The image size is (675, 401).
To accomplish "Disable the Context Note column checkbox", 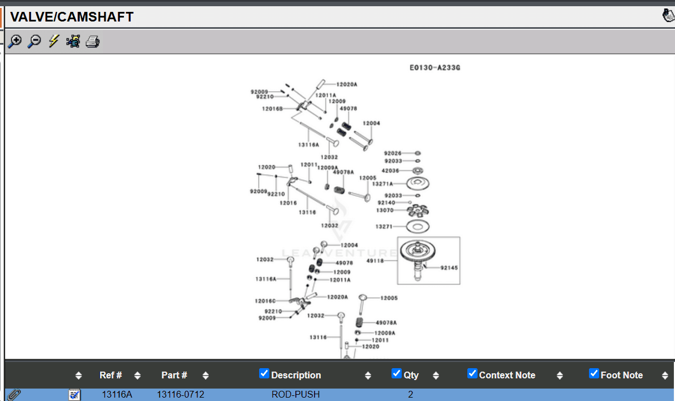I will [x=472, y=373].
